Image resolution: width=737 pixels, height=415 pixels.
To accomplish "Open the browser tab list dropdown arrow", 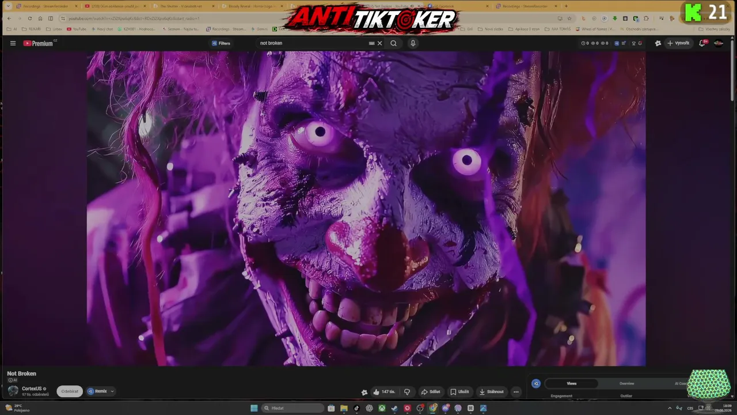I will [7, 6].
